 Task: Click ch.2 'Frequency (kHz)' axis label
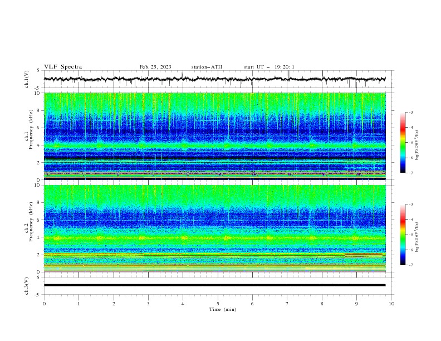click(31, 222)
